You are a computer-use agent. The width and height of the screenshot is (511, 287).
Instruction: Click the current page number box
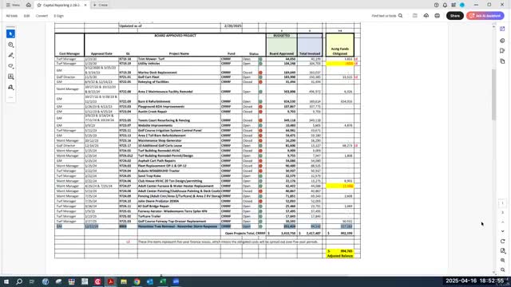[x=502, y=203]
